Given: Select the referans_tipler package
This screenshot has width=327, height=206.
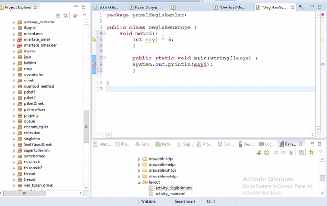Looking at the screenshot, I should pyautogui.click(x=36, y=127).
